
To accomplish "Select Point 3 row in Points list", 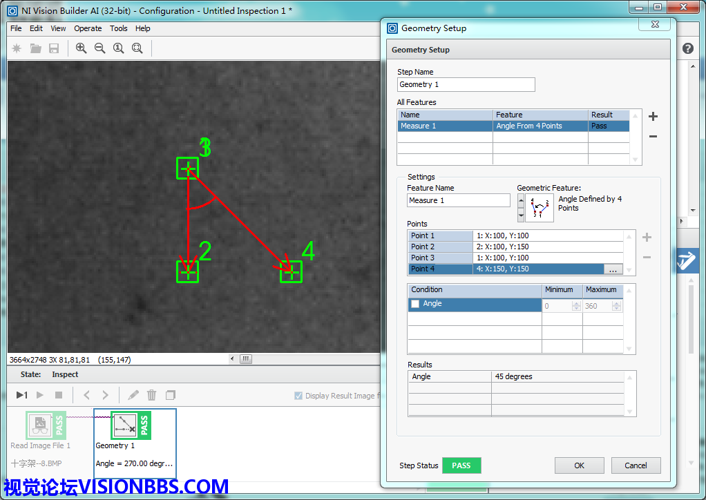I will point(515,258).
